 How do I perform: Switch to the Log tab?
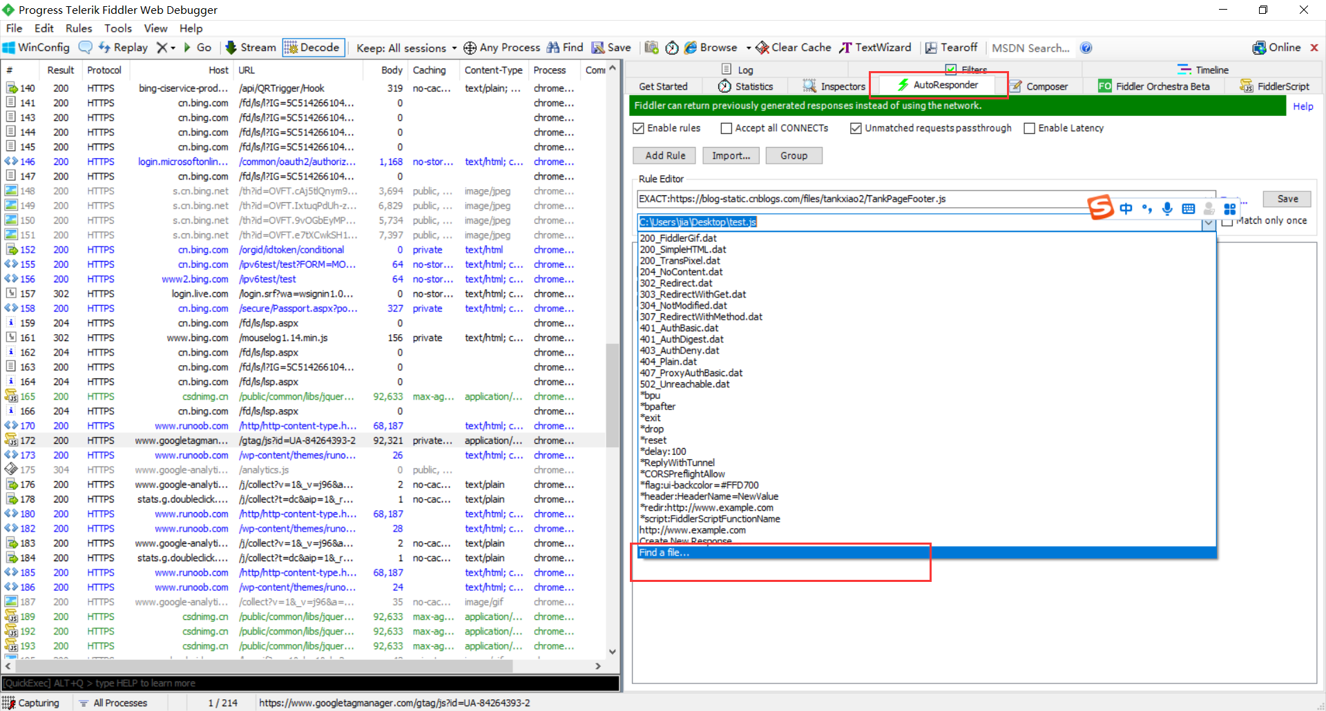[738, 70]
